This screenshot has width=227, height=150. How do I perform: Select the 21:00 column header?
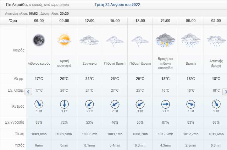(165, 21)
